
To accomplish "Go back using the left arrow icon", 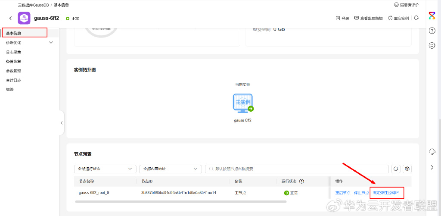I will coord(10,18).
